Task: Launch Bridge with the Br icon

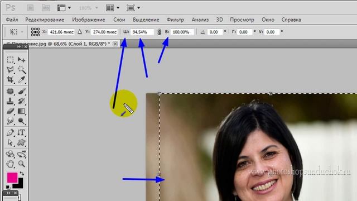Action: pos(30,8)
